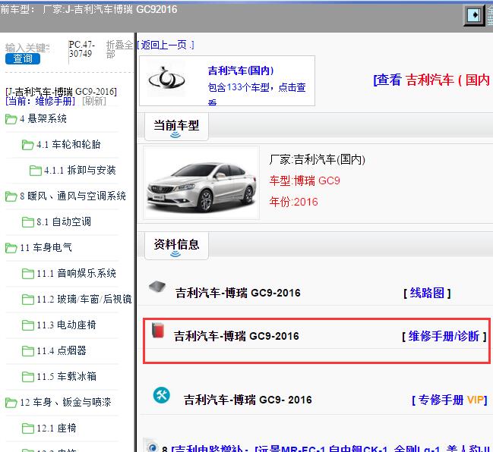
Task: Click the silver 博瑞 GC9 car photo
Action: pyautogui.click(x=201, y=183)
